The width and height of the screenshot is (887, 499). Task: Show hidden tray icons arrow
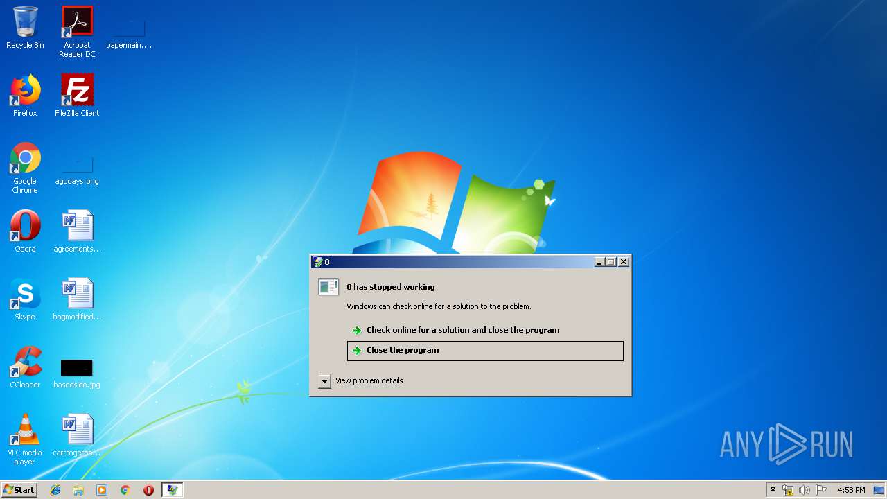pyautogui.click(x=773, y=490)
